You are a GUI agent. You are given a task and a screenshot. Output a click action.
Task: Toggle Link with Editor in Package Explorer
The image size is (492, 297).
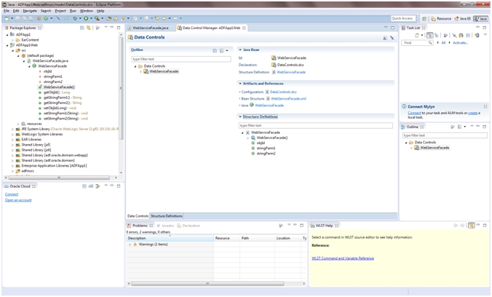tap(89, 28)
